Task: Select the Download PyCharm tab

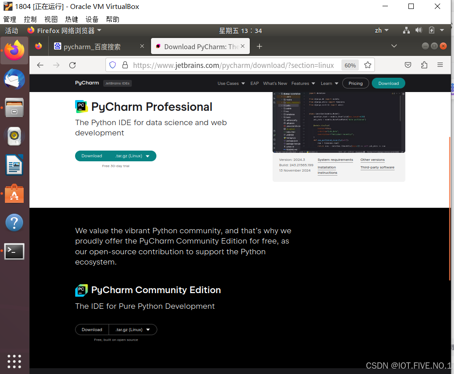Action: 200,46
